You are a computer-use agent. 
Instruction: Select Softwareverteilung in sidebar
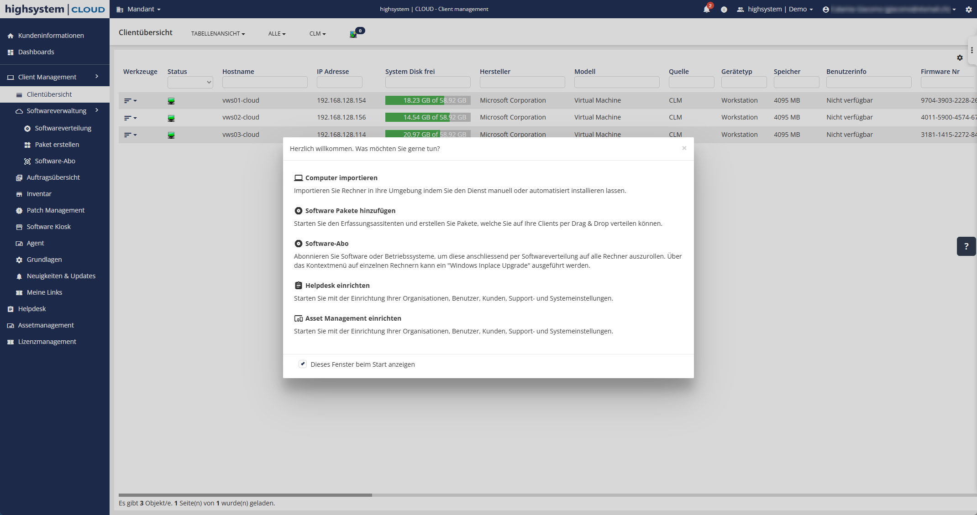pos(63,128)
